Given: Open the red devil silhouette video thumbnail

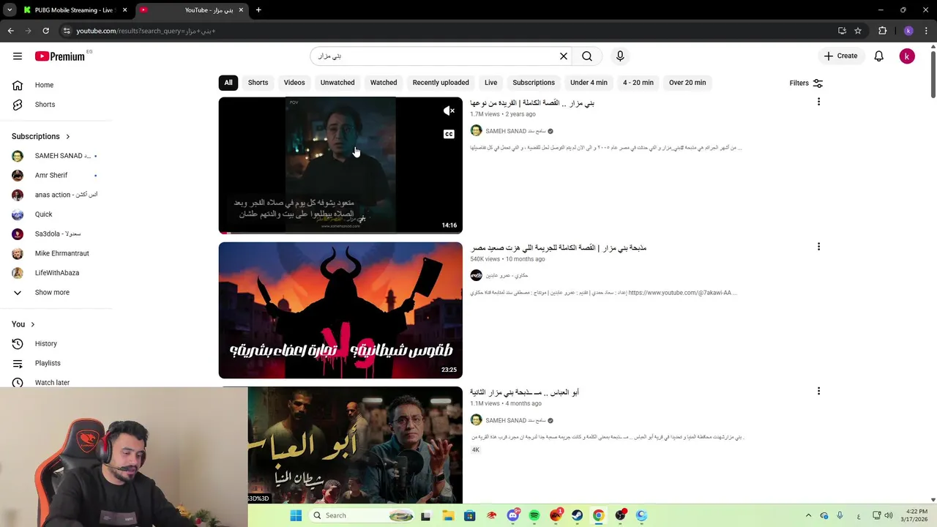Looking at the screenshot, I should click(x=340, y=310).
